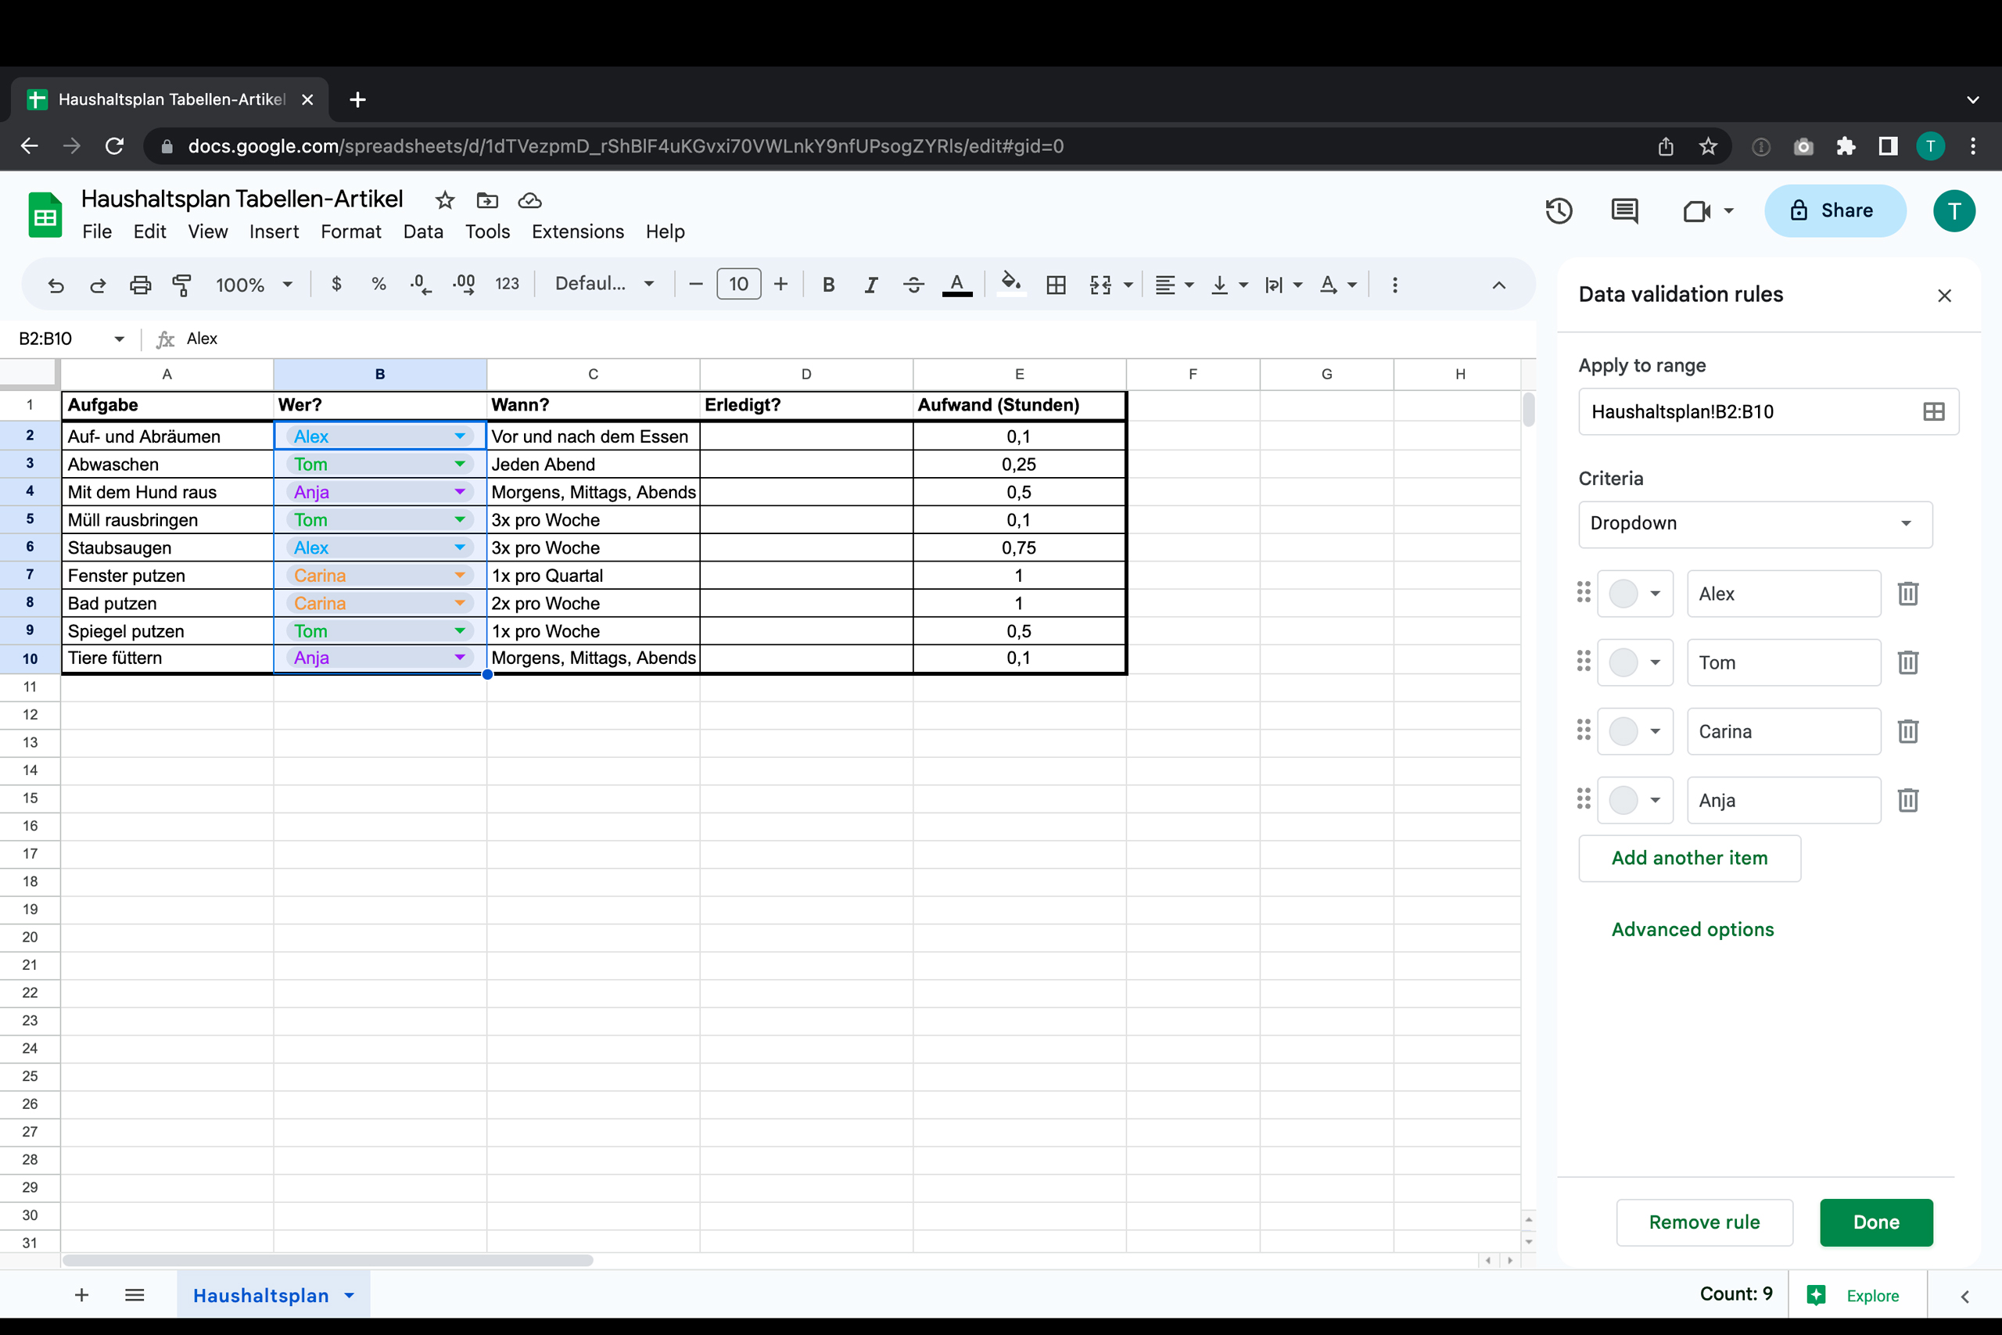
Task: Expand dropdown arrow in Abwaschen row
Action: 460,464
